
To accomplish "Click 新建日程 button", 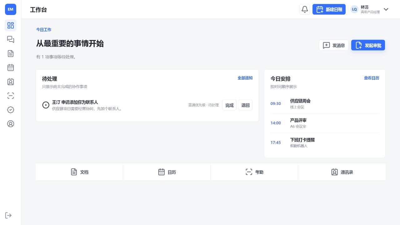I will click(x=329, y=9).
